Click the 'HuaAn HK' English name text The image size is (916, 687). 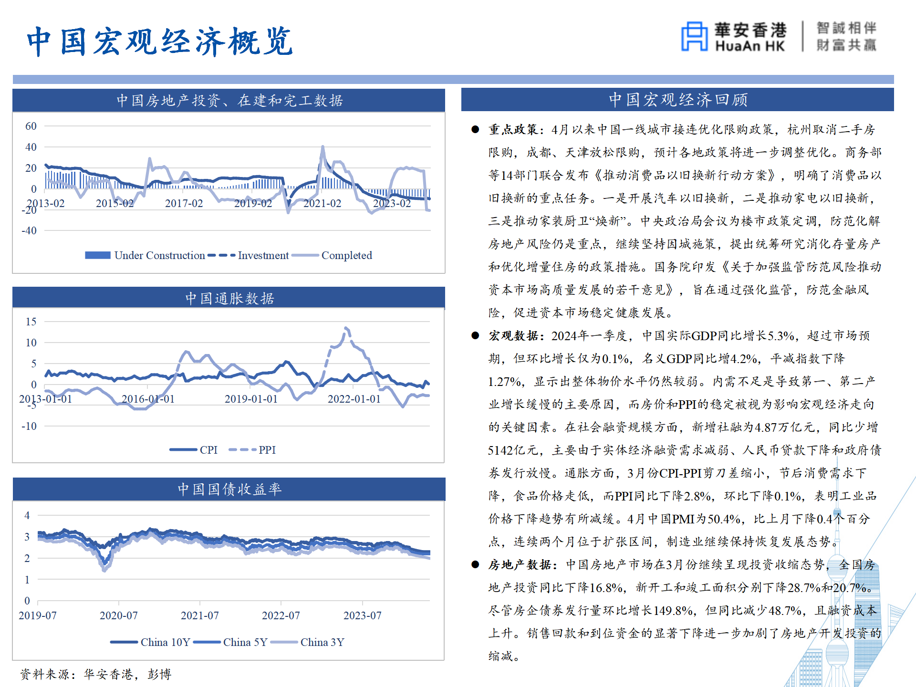point(750,46)
